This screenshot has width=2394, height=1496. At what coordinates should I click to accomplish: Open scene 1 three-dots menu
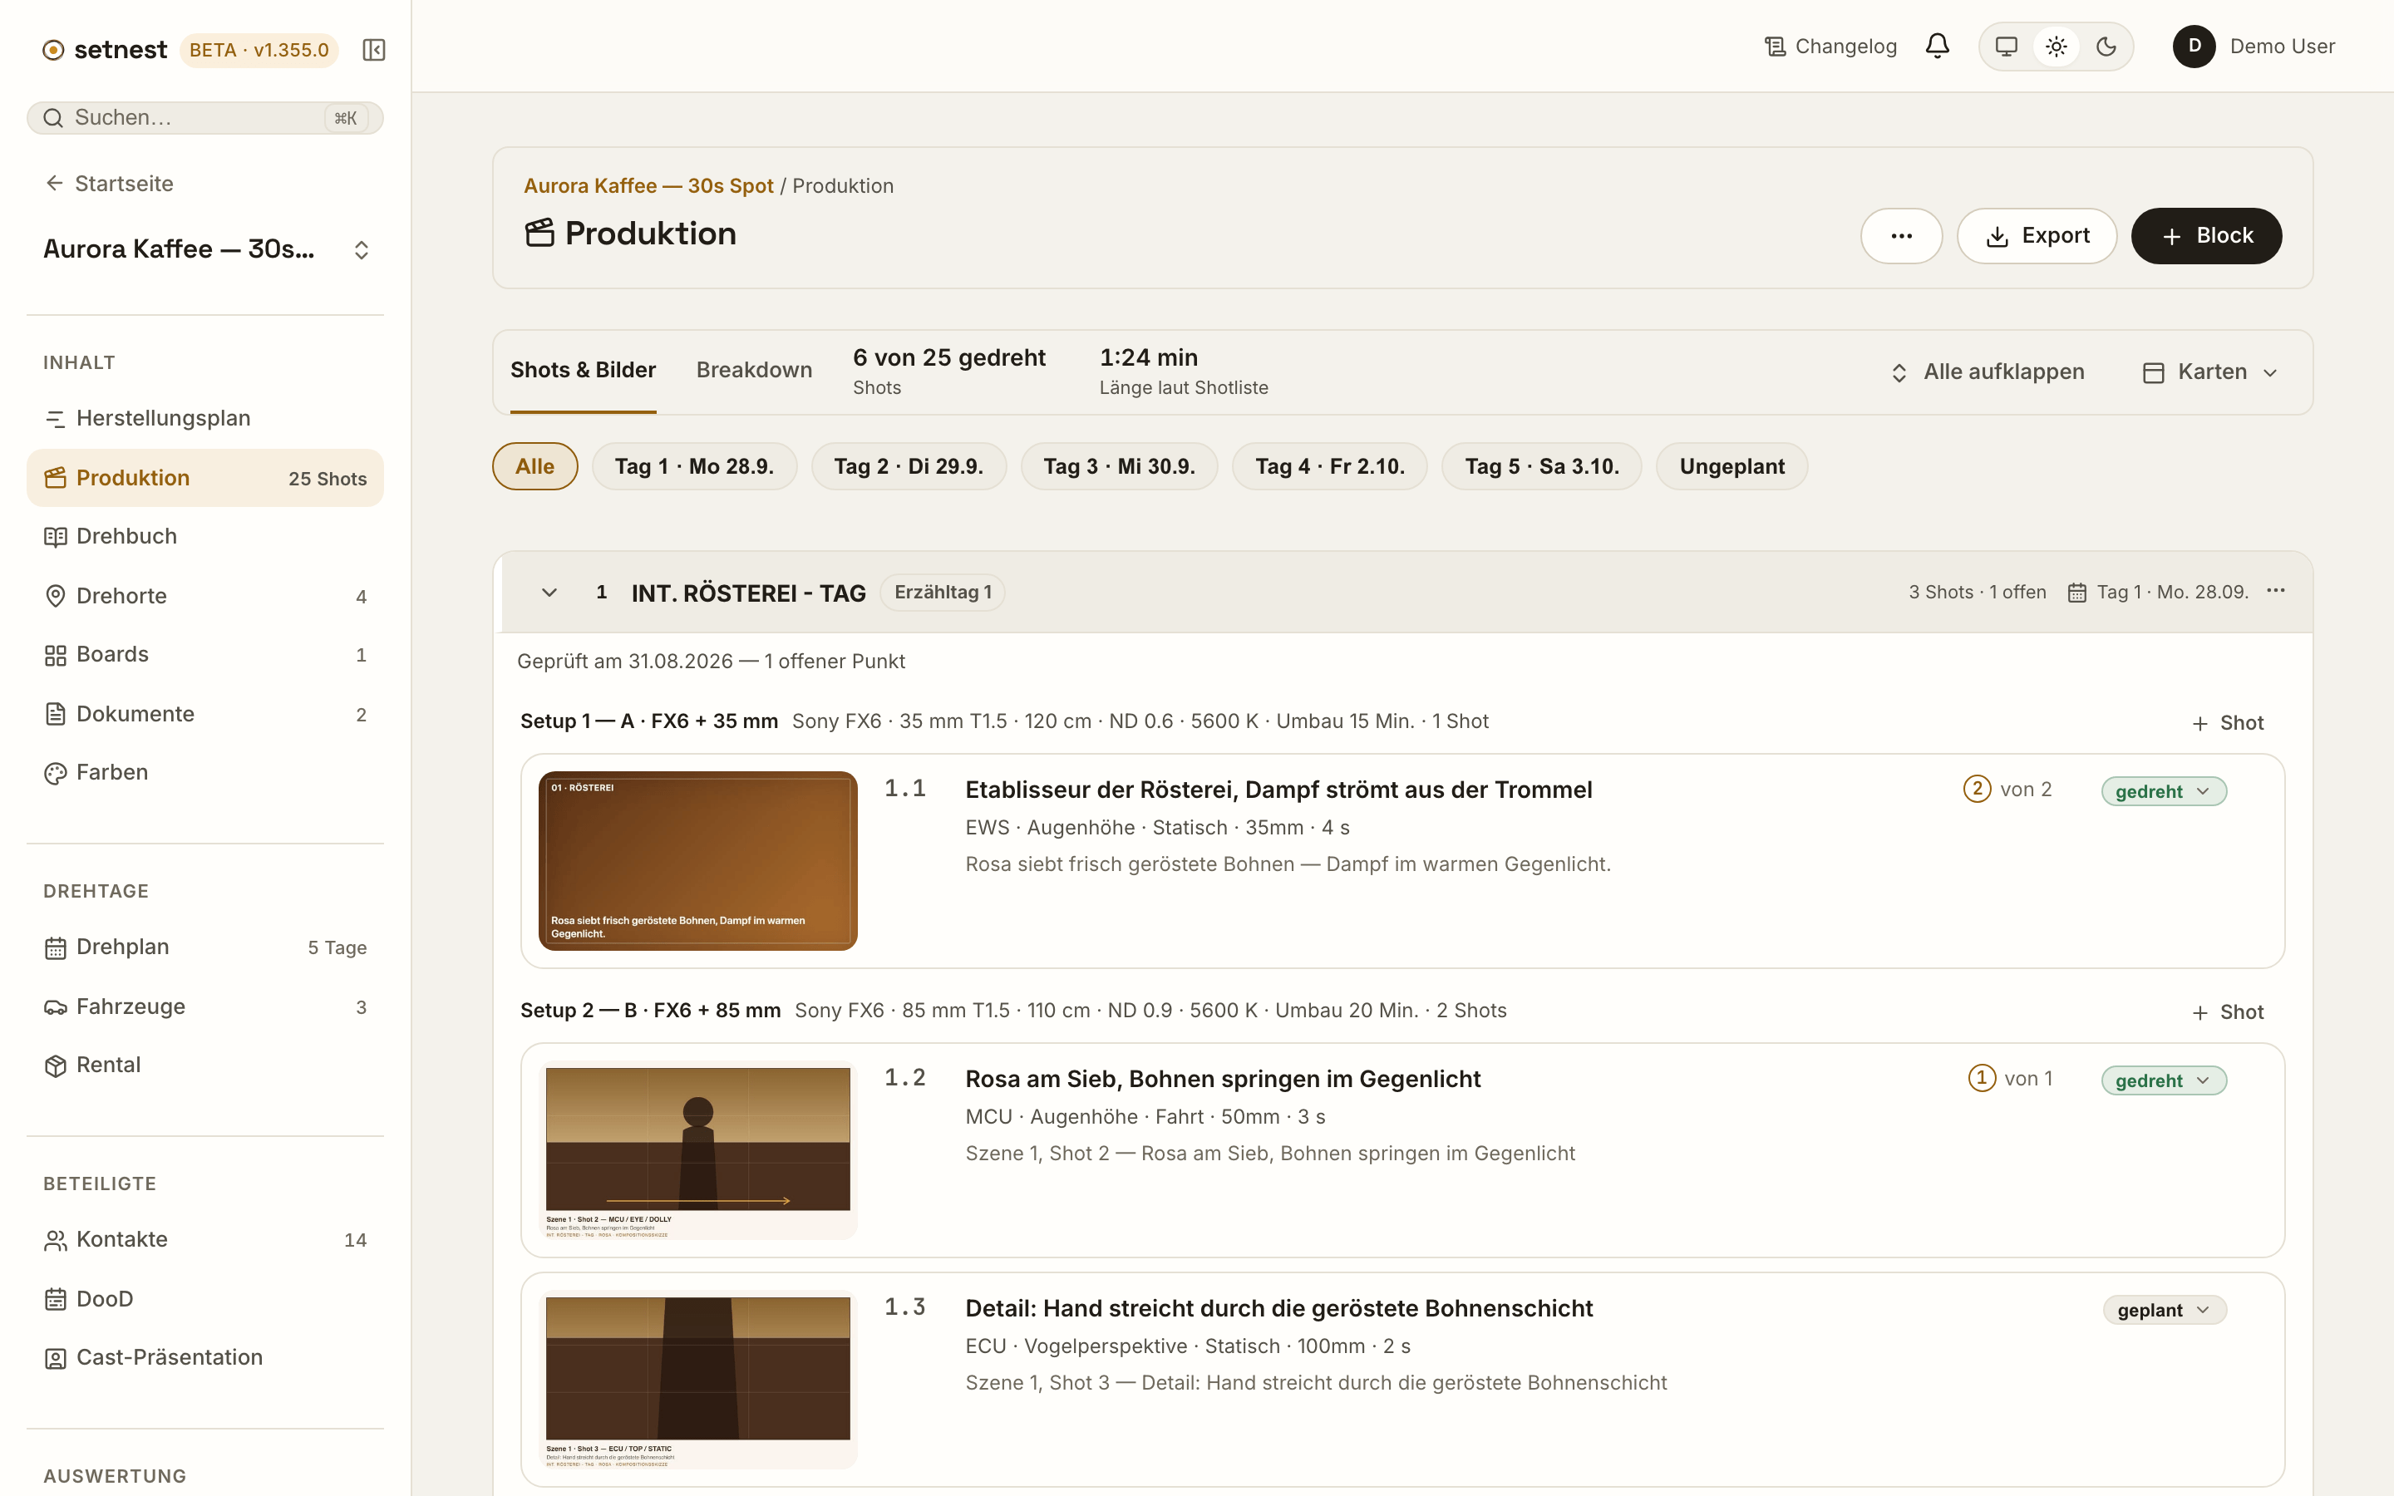click(x=2275, y=591)
